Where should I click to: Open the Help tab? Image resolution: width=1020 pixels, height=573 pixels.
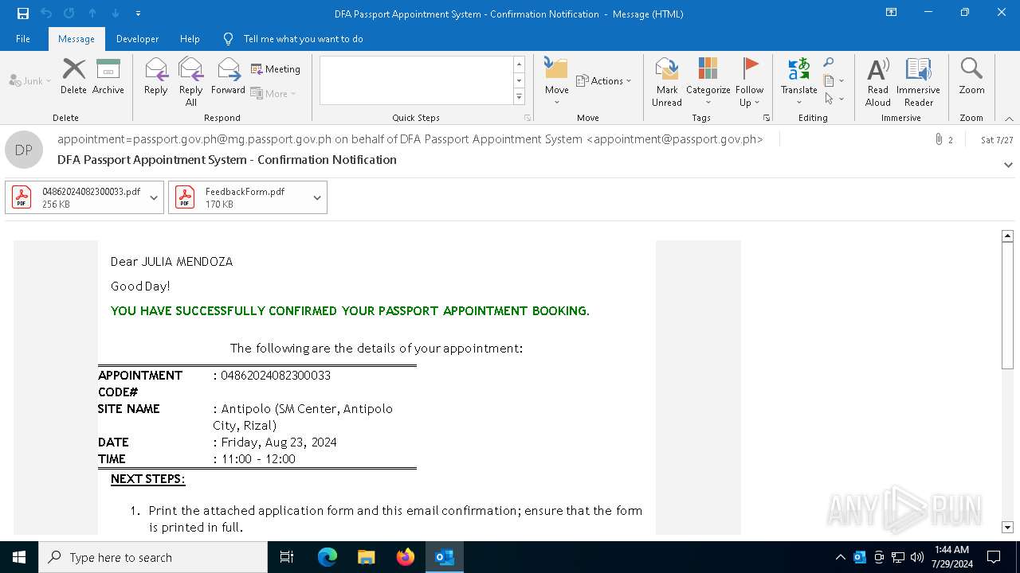pyautogui.click(x=190, y=39)
